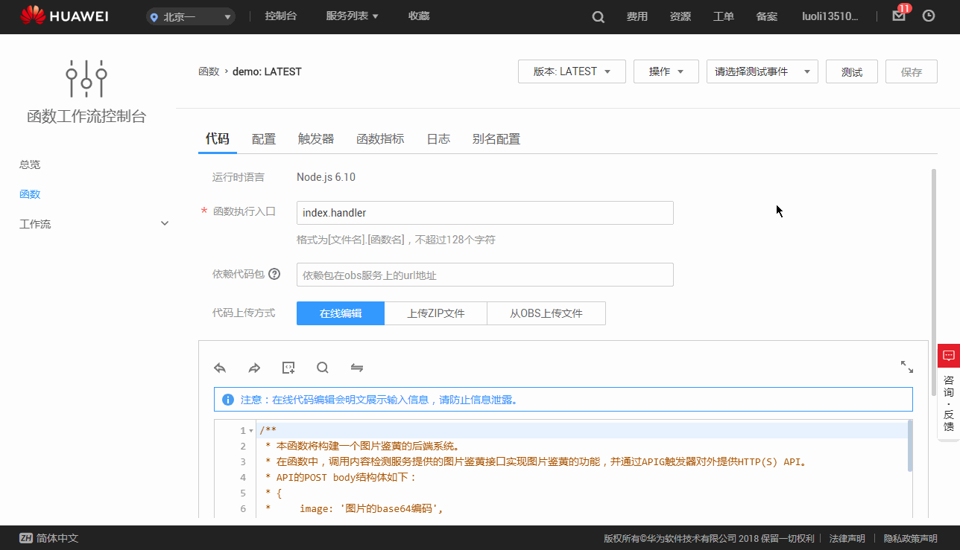Image resolution: width=960 pixels, height=550 pixels.
Task: Switch to 上传ZIP文件 upload mode
Action: click(x=435, y=313)
